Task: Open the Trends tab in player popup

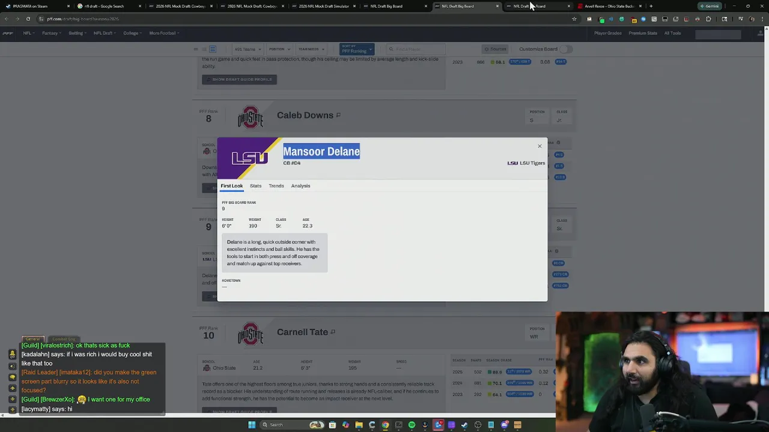Action: pyautogui.click(x=276, y=186)
